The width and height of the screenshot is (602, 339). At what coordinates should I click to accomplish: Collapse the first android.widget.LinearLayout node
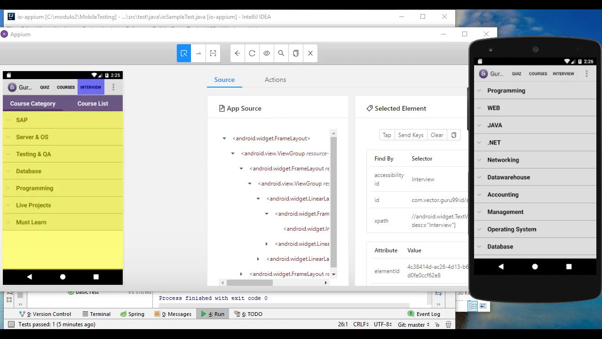click(258, 199)
